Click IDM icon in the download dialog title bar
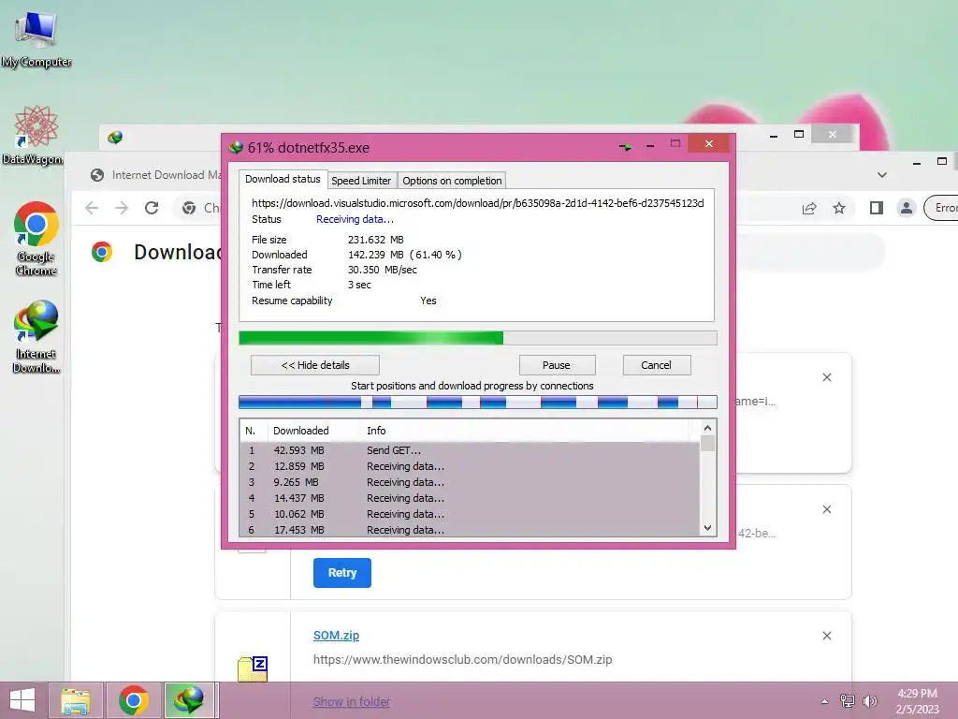Viewport: 958px width, 719px height. coord(235,147)
